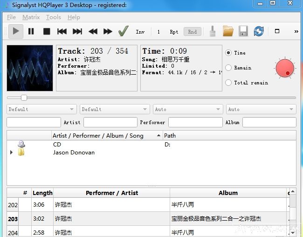Click the Performer / Artist column header
303x237 pixels.
[x=112, y=193]
